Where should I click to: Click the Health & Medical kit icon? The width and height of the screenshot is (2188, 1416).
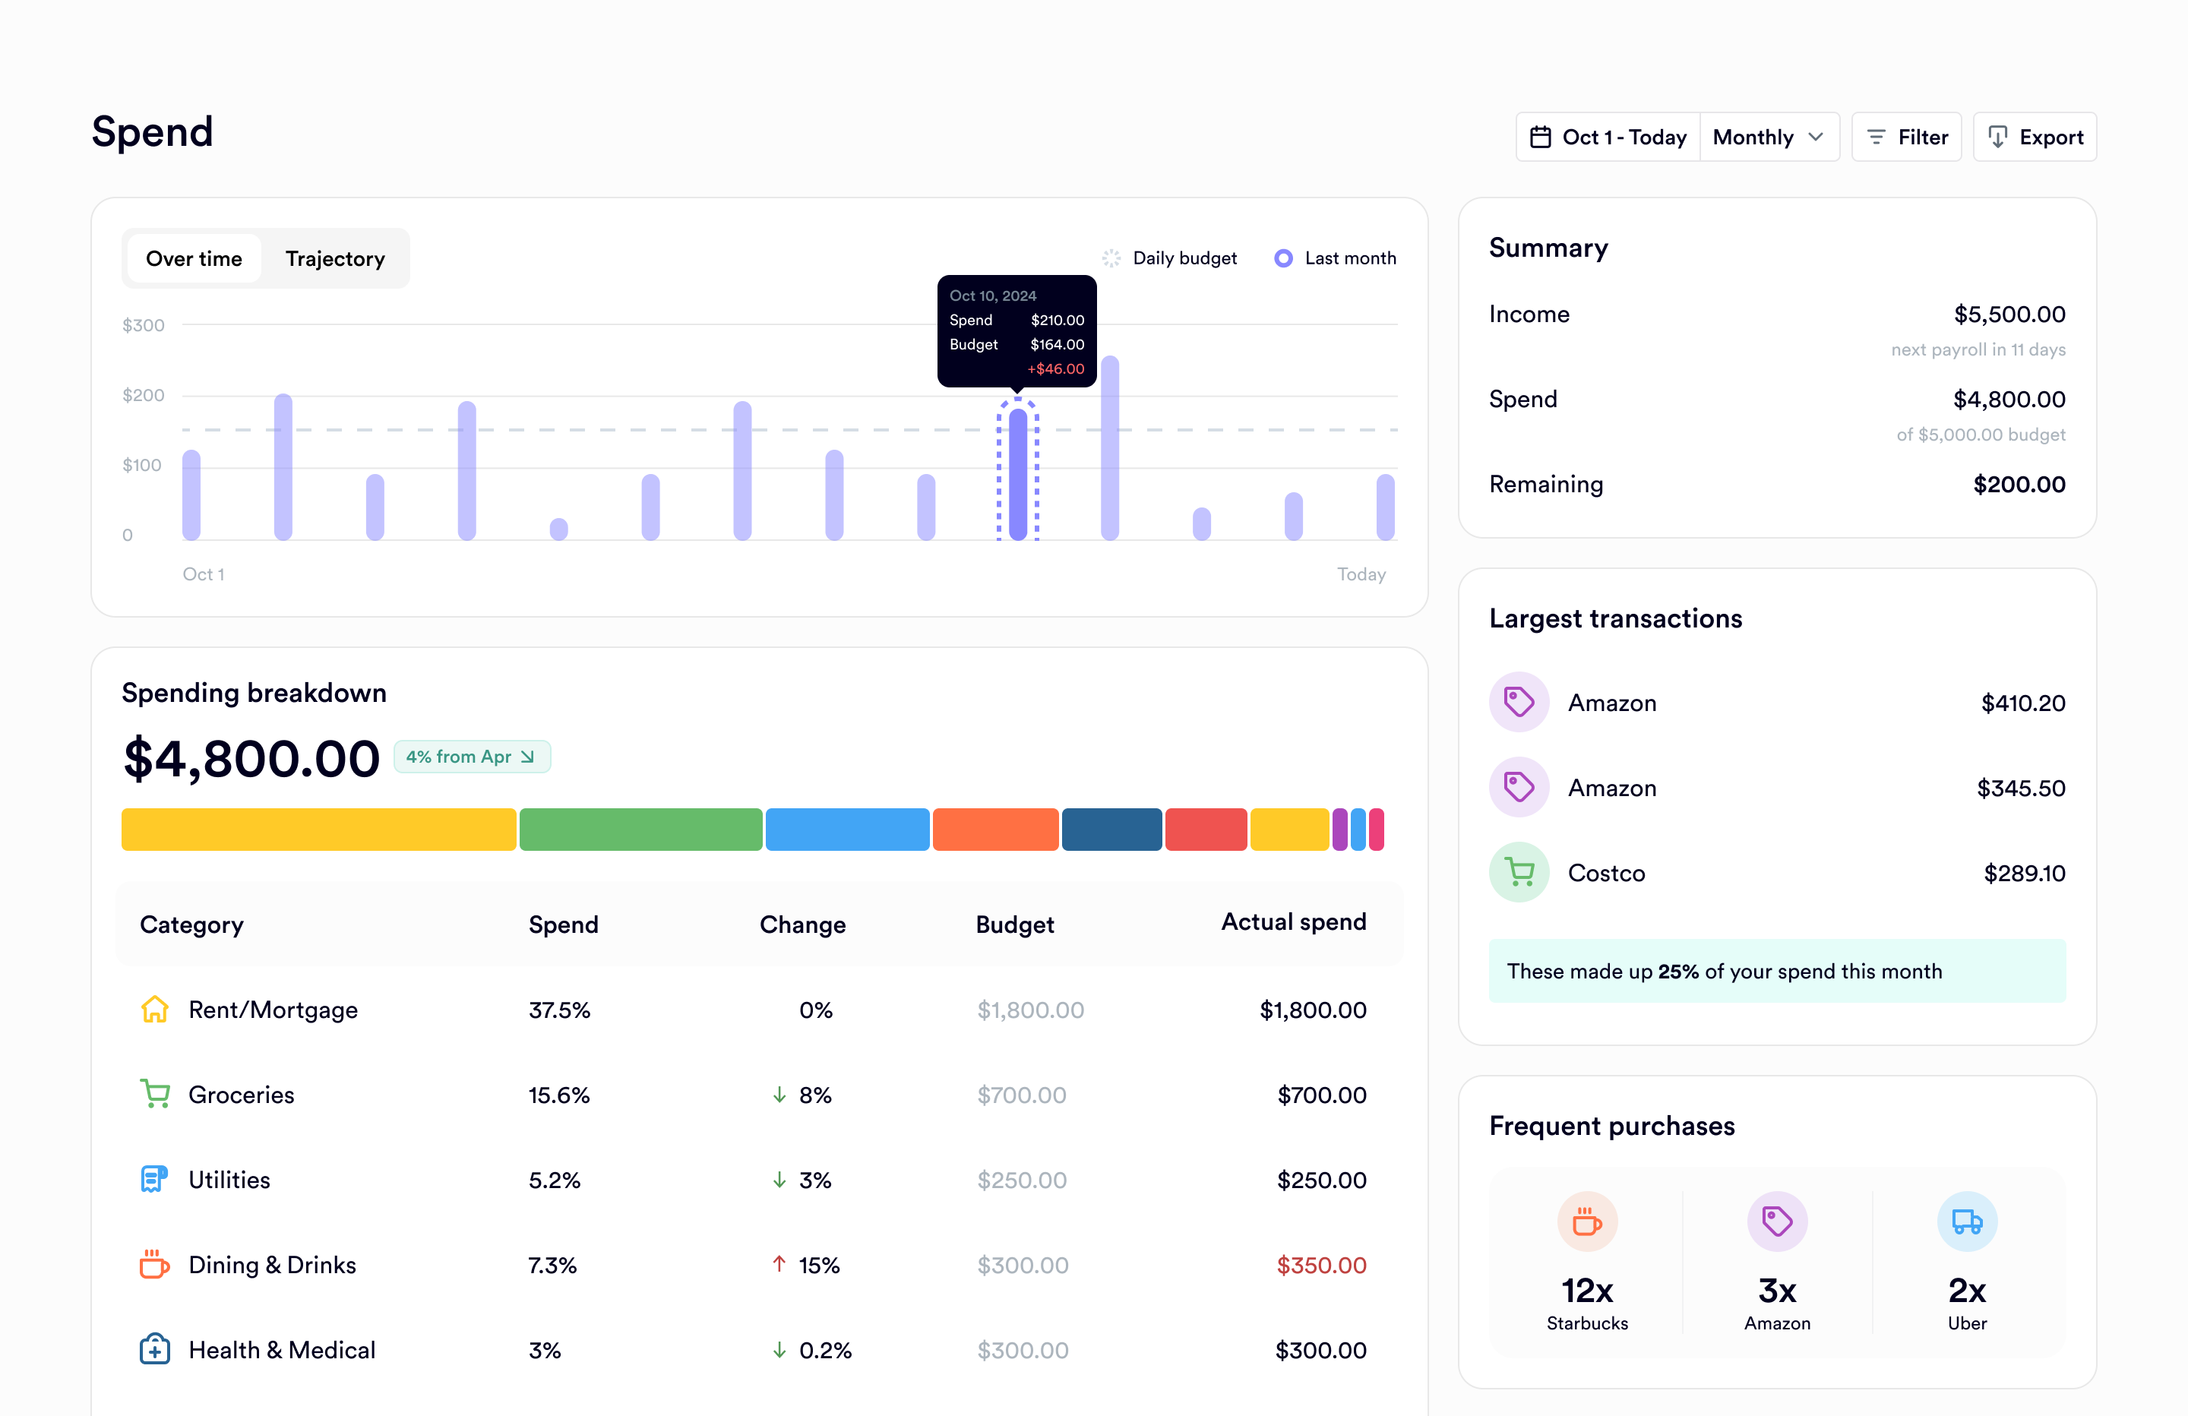point(154,1350)
